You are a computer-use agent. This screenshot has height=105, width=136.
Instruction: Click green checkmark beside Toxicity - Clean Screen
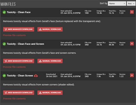(4, 76)
